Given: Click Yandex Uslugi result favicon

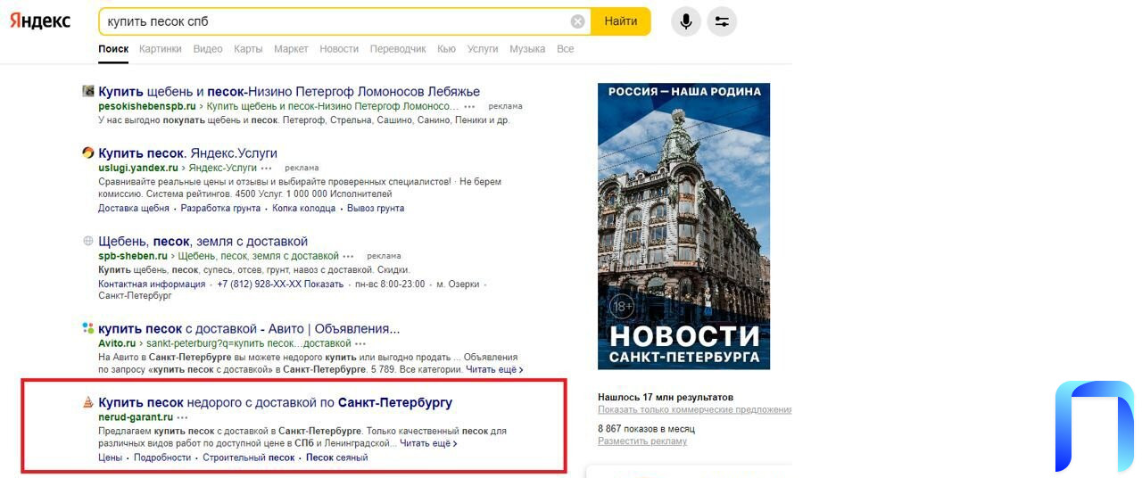Looking at the screenshot, I should click(88, 152).
